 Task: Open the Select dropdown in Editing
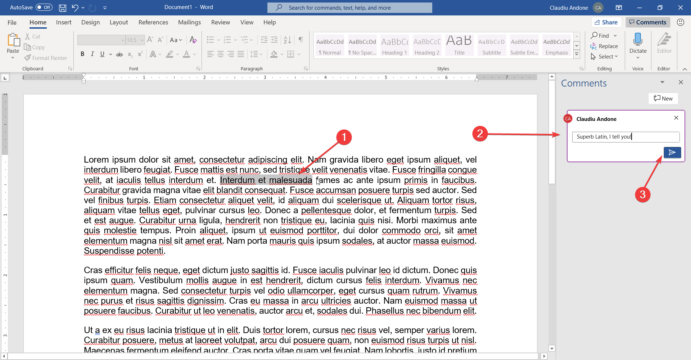[604, 57]
